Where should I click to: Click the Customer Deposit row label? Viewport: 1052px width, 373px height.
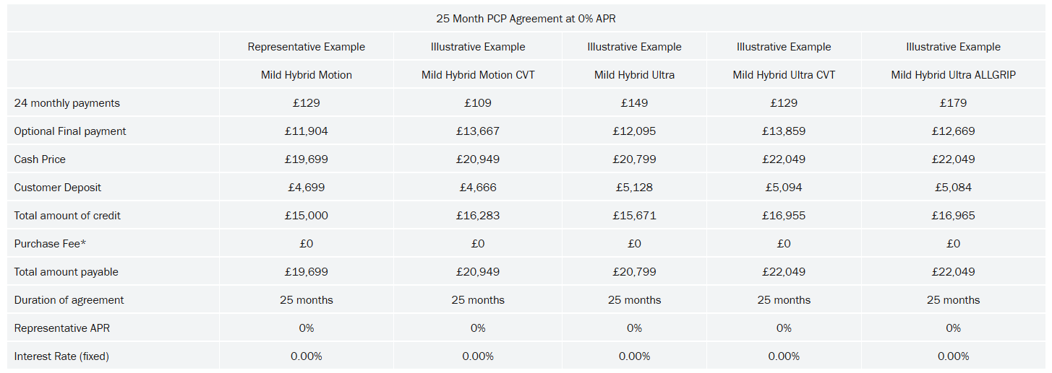(x=58, y=188)
